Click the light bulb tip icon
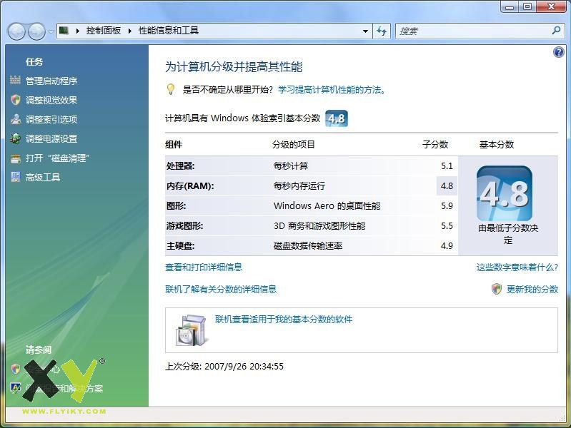This screenshot has height=428, width=571. 170,89
